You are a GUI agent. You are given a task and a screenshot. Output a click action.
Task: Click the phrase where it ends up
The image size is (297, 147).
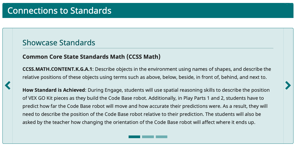[236, 122]
